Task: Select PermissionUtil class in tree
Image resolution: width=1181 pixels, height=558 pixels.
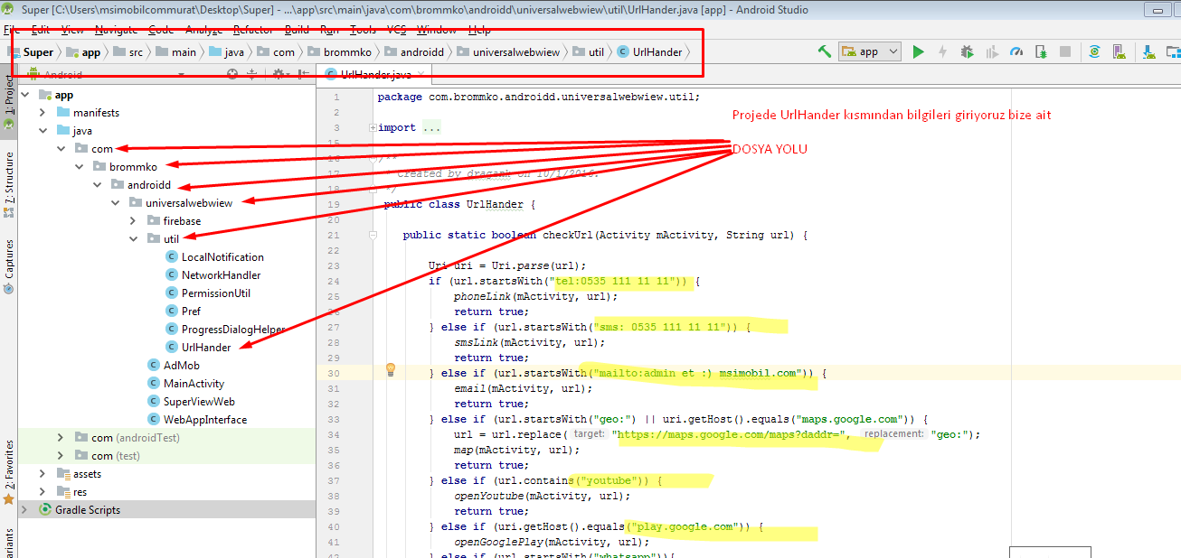Action: point(207,293)
